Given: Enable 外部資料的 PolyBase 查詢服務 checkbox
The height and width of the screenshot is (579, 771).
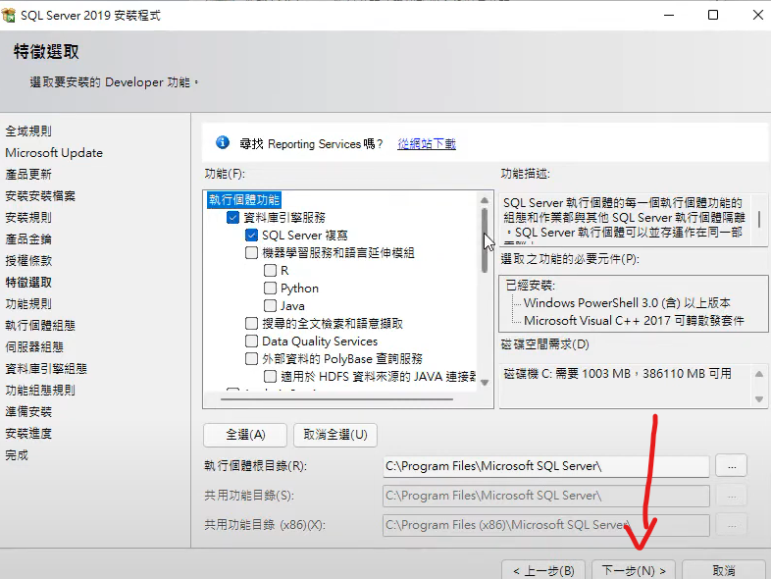Looking at the screenshot, I should (251, 359).
